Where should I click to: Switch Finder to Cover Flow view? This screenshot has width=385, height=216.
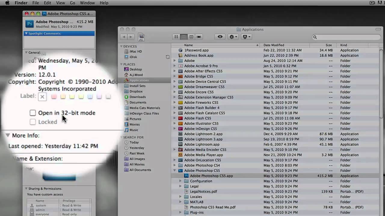[199, 37]
